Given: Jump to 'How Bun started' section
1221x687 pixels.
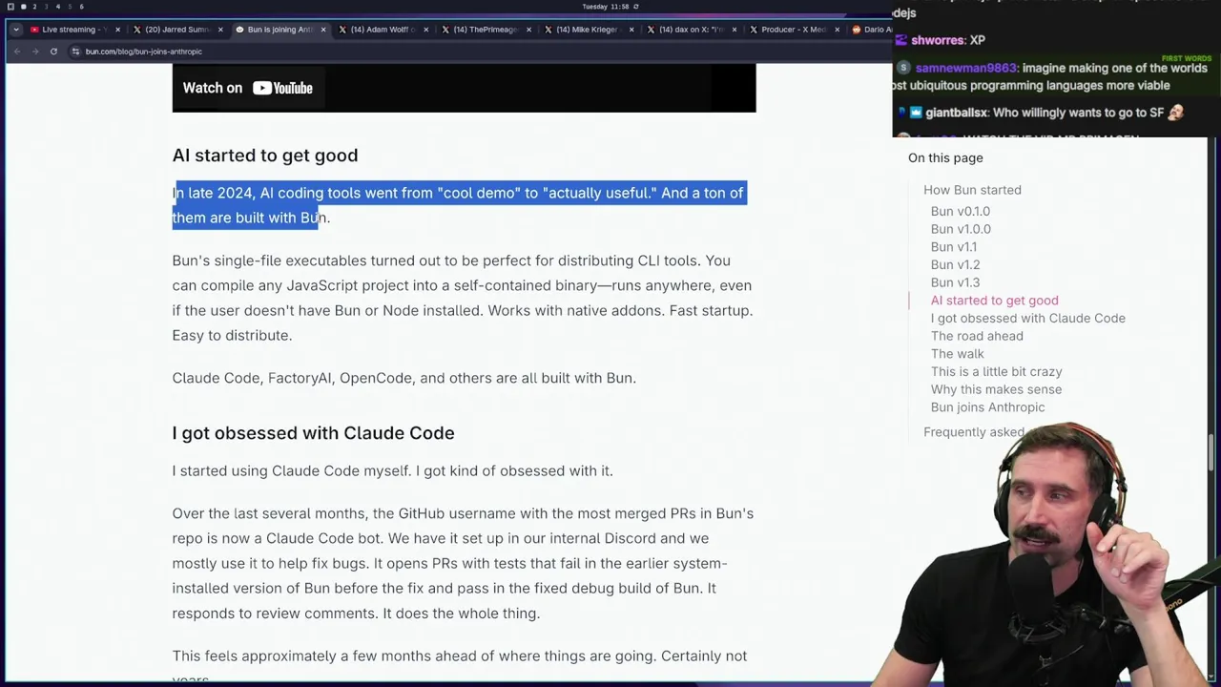Looking at the screenshot, I should tap(972, 190).
